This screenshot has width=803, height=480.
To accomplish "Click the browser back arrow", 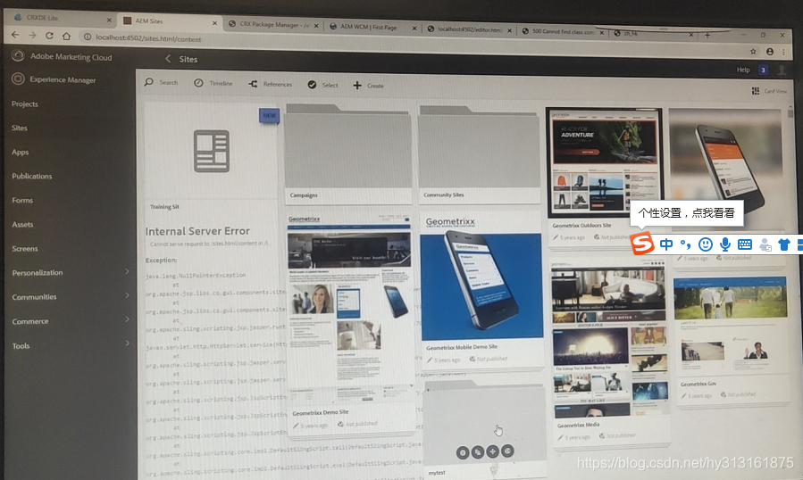I will pos(15,35).
